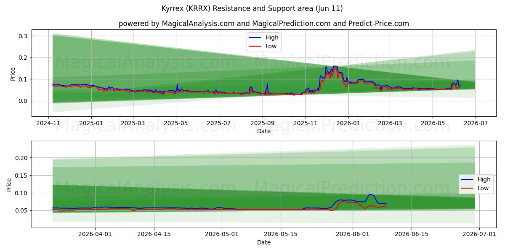
Task: Click the '2025-09' tick label on the top chart
Action: (x=263, y=123)
